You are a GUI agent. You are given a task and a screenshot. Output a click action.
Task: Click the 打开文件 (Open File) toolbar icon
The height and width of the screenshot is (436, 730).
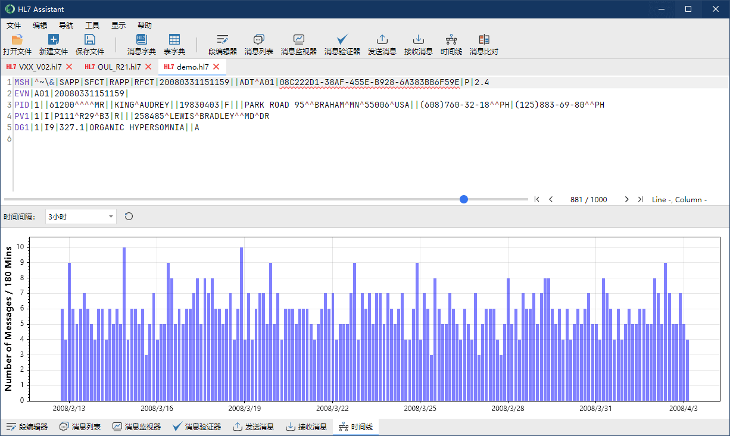pos(17,45)
